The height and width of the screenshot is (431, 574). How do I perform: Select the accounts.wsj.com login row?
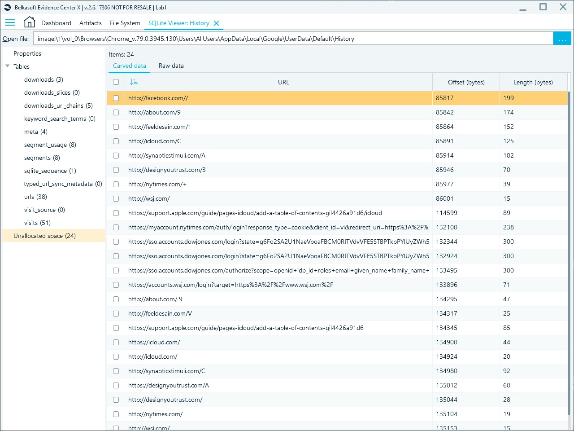click(x=337, y=285)
